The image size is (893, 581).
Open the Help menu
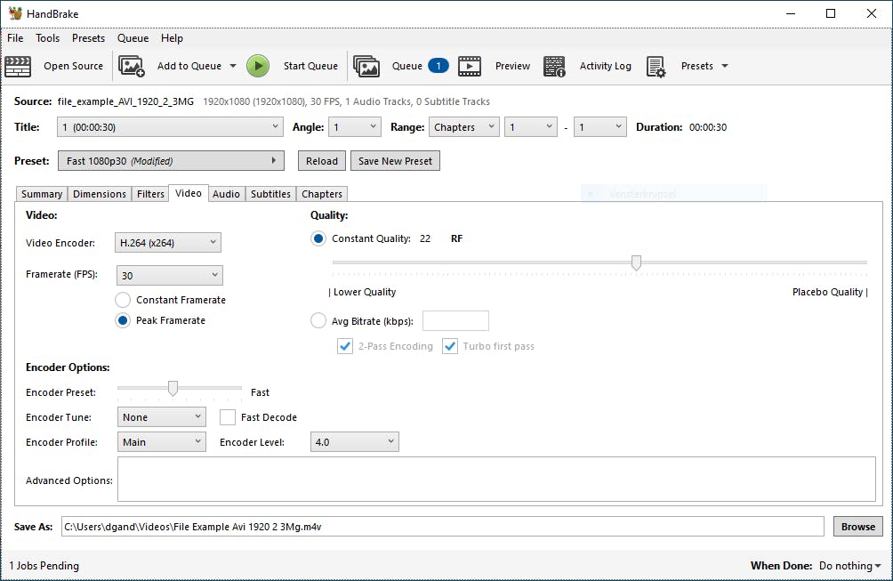click(172, 38)
